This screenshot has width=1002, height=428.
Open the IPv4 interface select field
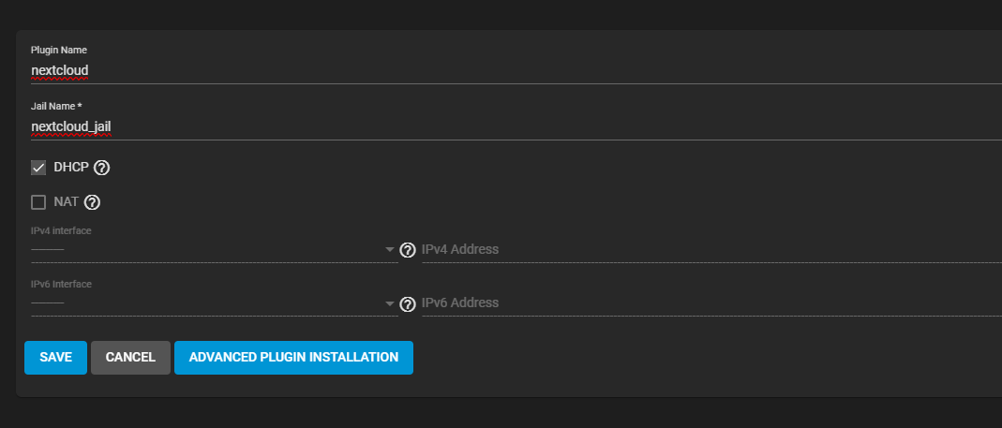(206, 250)
